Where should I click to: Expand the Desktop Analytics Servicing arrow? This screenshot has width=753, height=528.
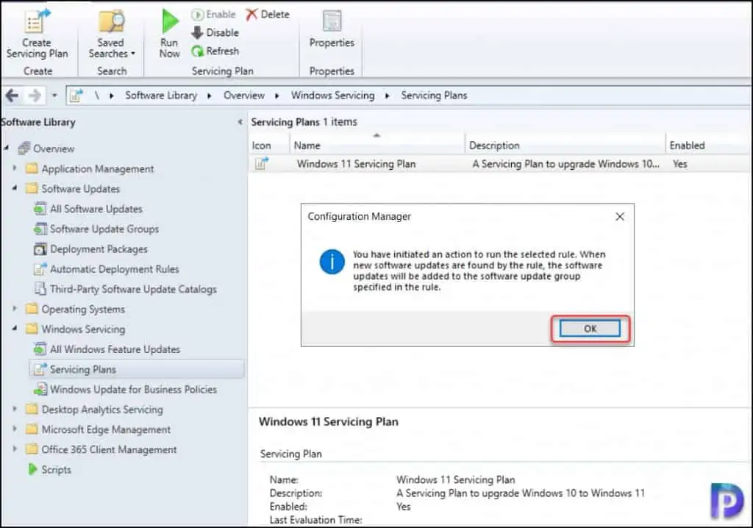pyautogui.click(x=15, y=409)
